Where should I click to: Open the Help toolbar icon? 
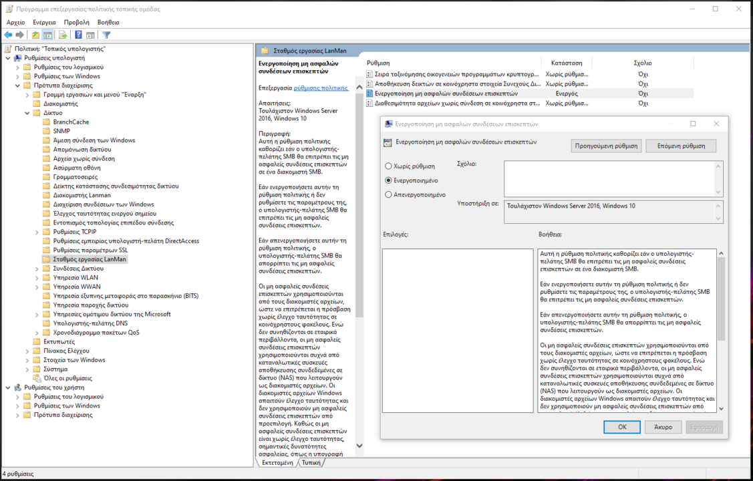click(78, 35)
